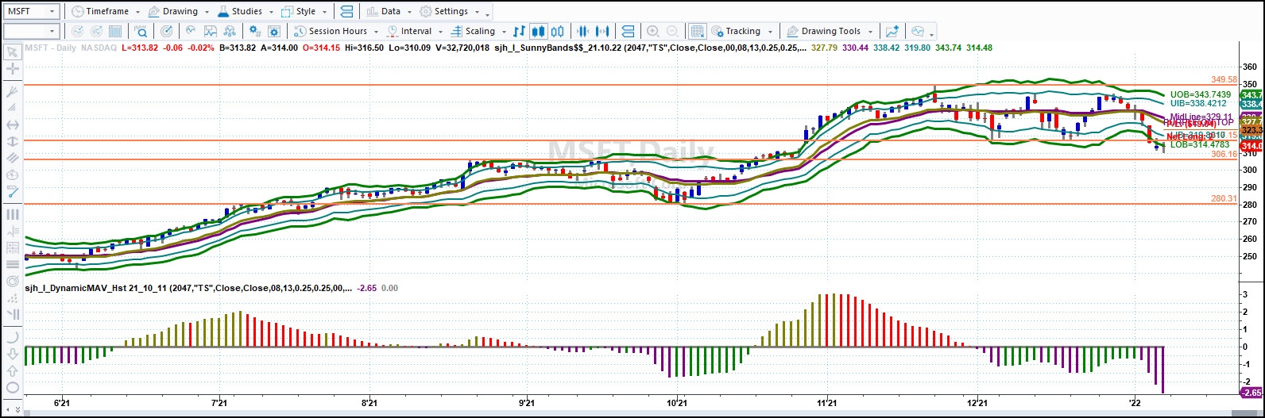Open the Settings menu
The width and height of the screenshot is (1265, 418).
(448, 11)
